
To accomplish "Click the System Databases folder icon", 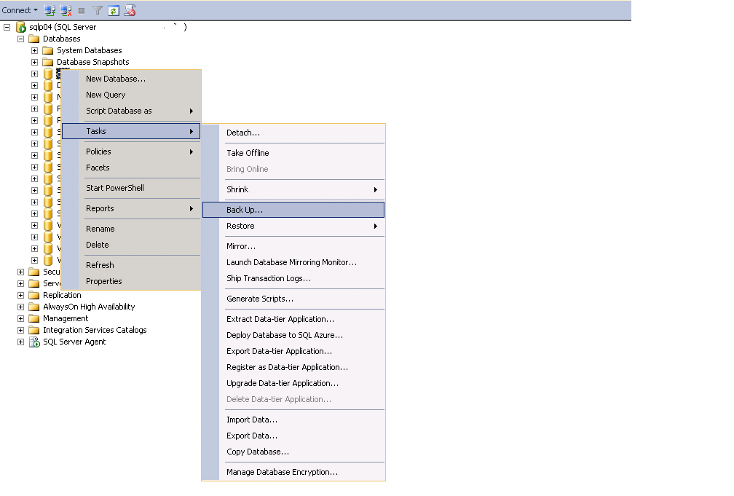I will (x=46, y=50).
